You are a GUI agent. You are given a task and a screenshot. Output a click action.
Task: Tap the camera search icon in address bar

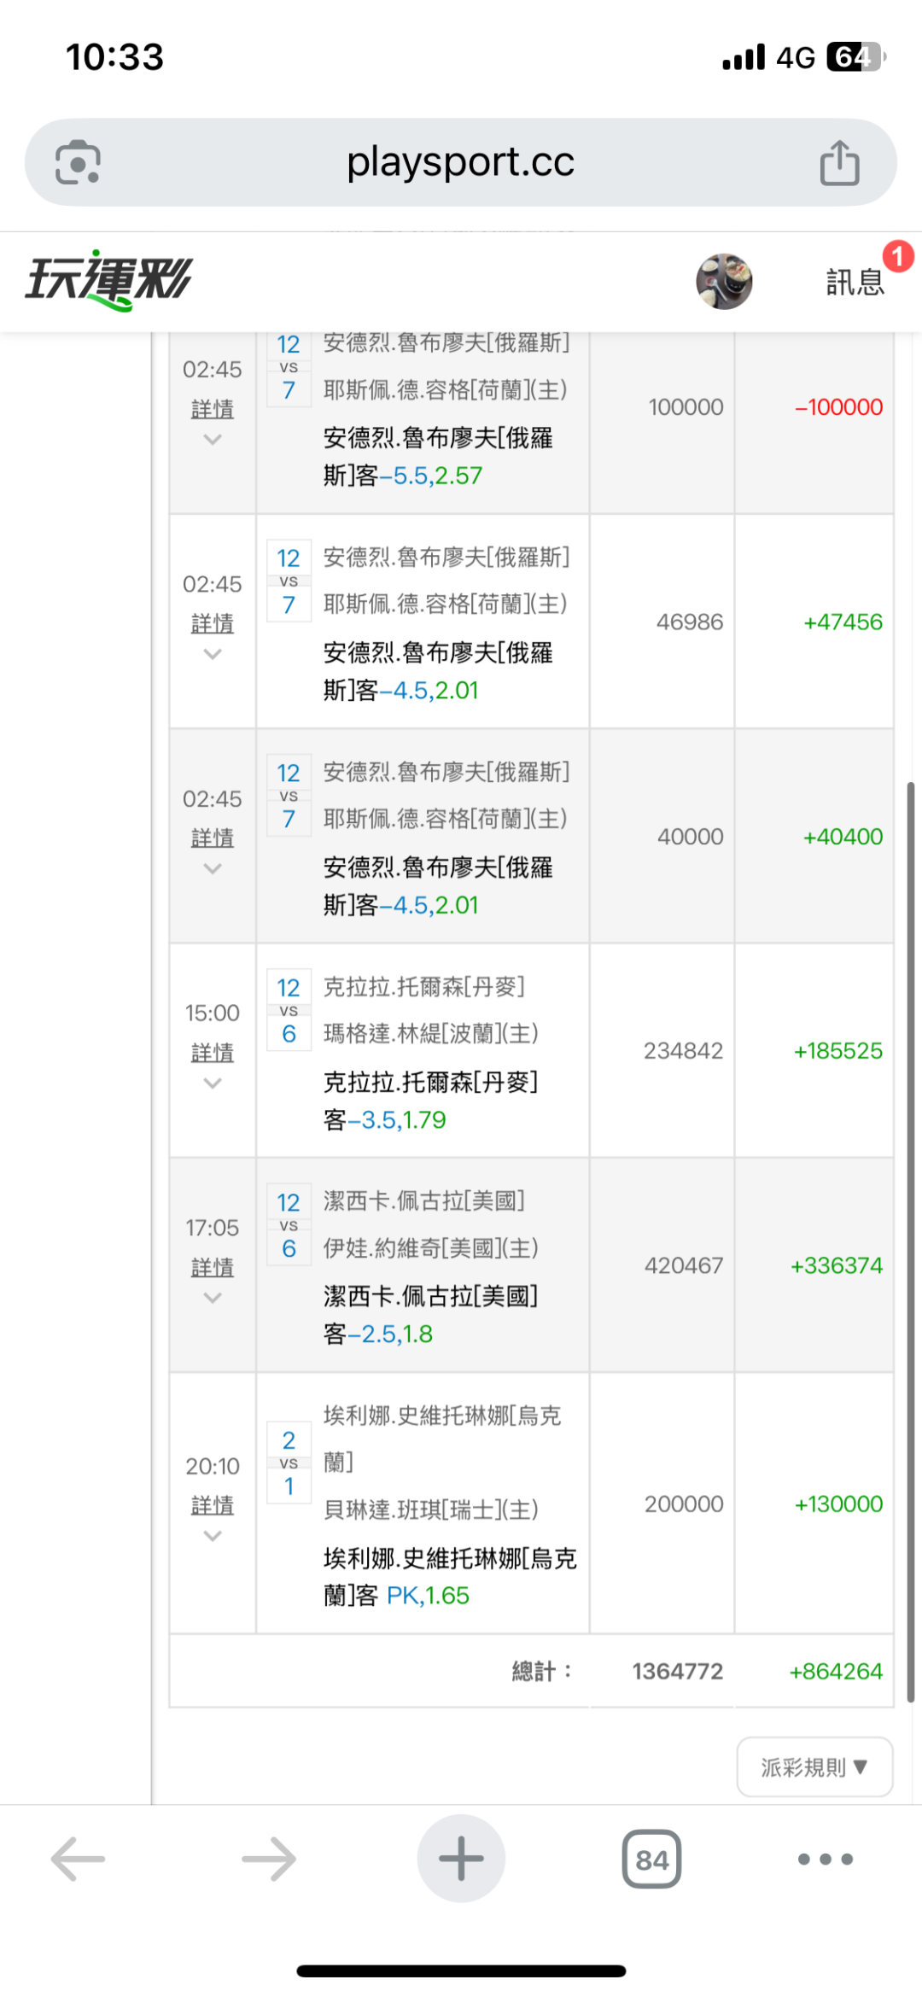pos(78,162)
